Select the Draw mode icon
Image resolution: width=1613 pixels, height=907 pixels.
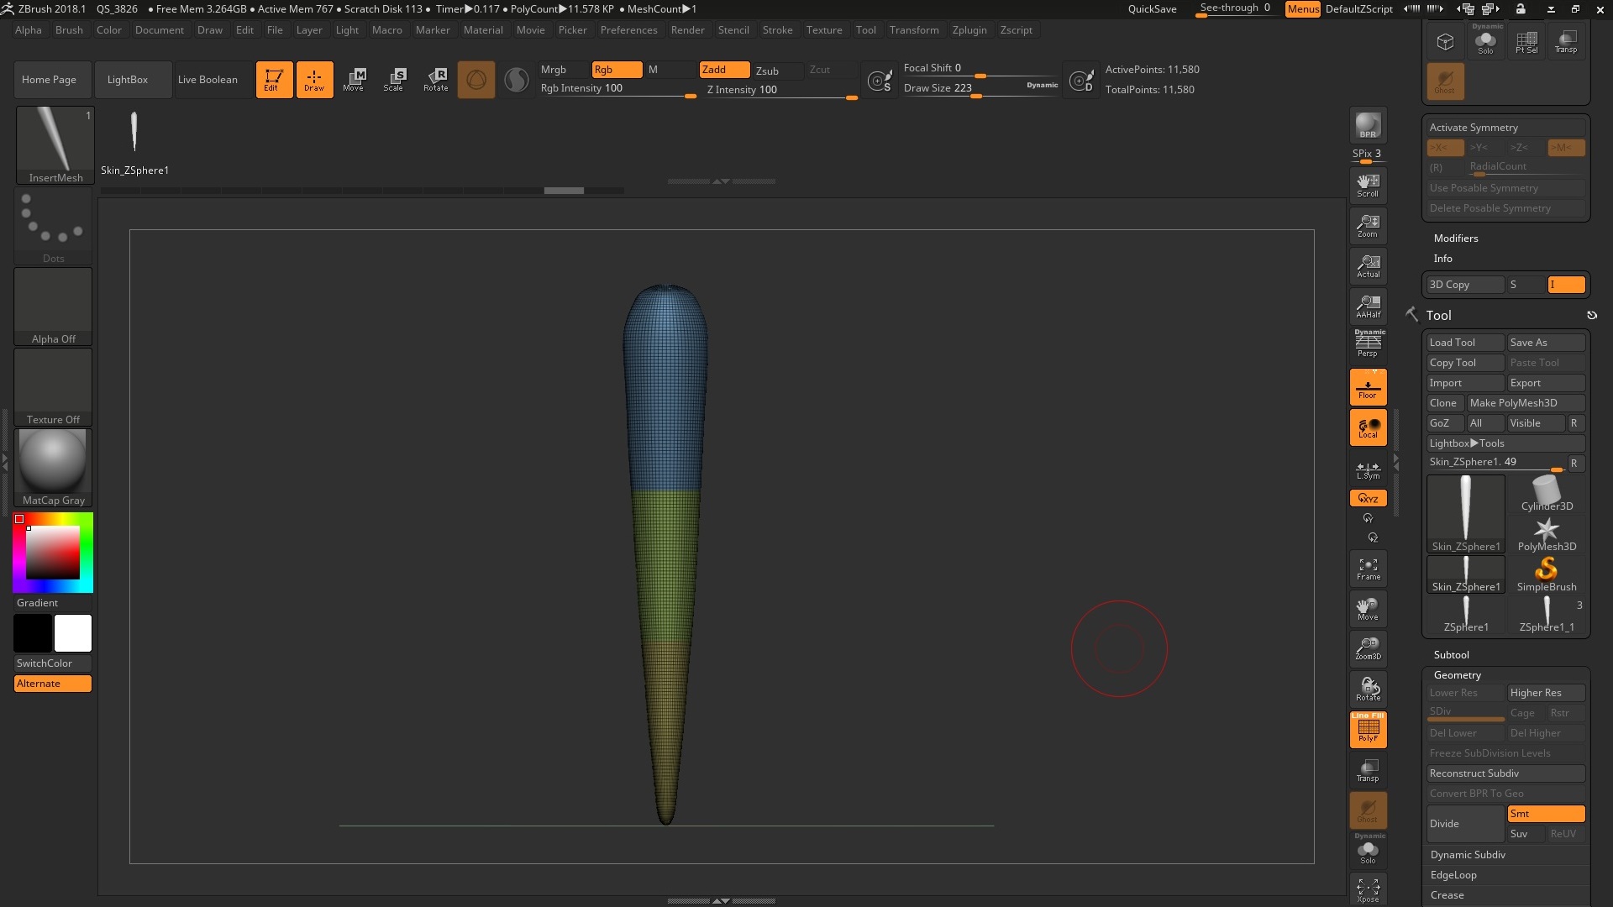(314, 80)
